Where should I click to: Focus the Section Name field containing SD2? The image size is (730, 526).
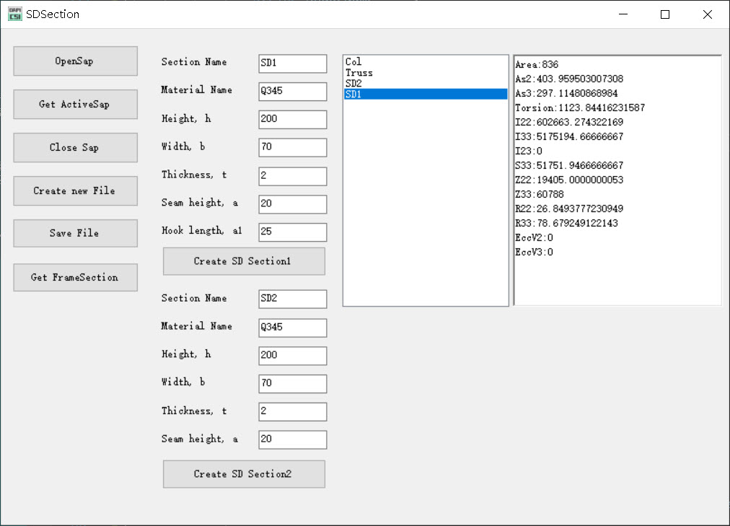[293, 299]
